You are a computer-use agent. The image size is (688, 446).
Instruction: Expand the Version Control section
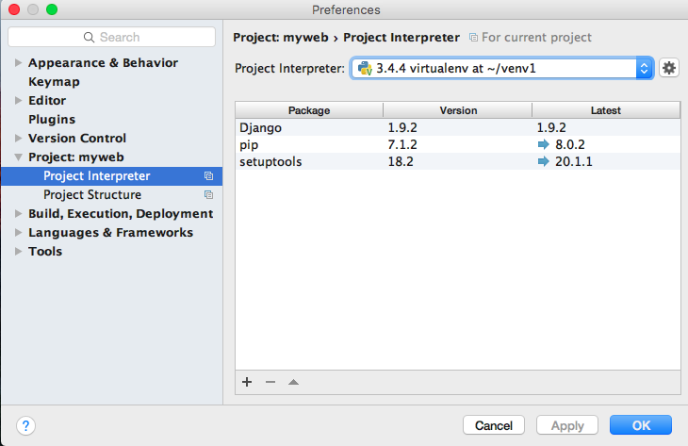pos(19,139)
